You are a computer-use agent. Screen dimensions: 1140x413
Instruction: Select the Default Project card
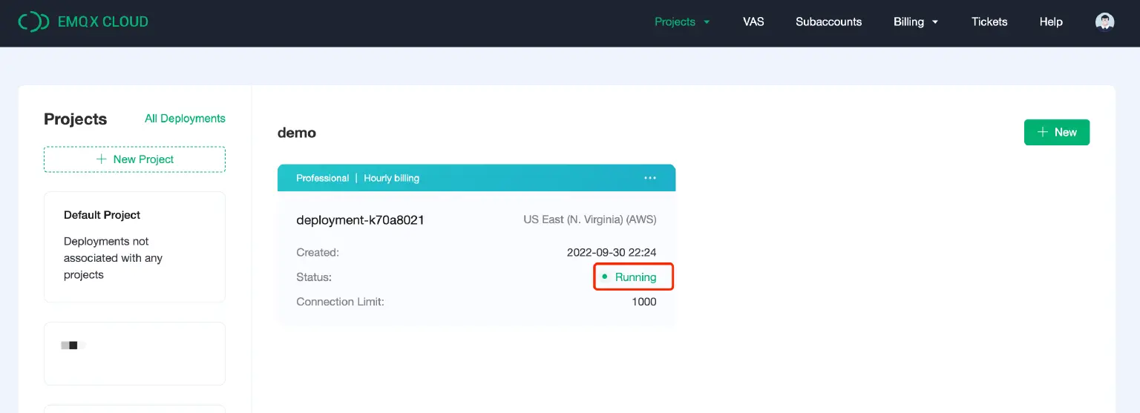134,246
